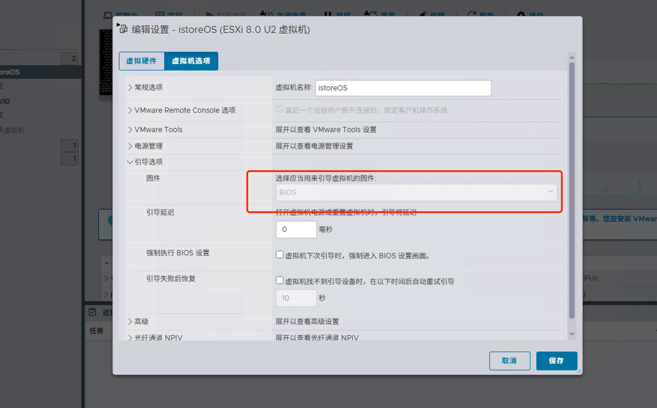This screenshot has height=408, width=657.
Task: Click the scrollbar up arrow in the dialog
Action: tap(572, 58)
